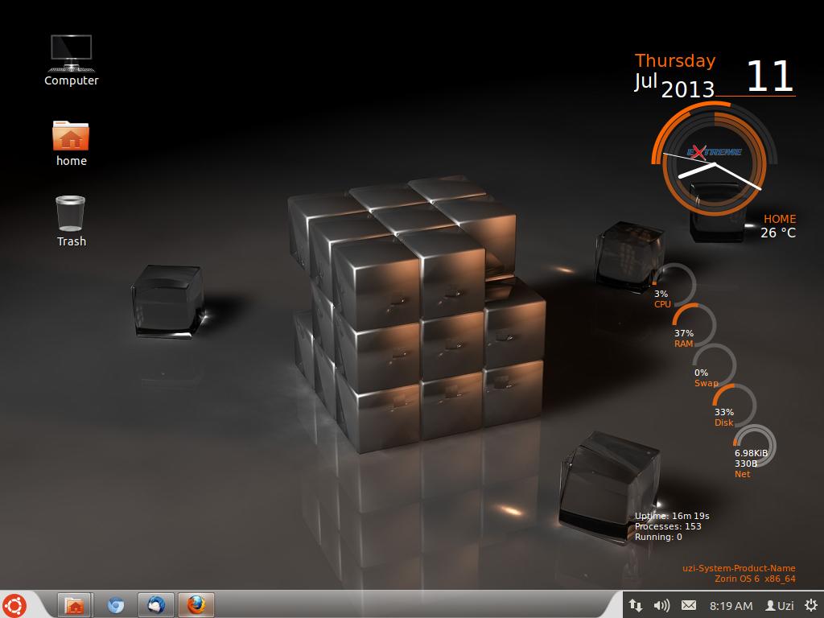
Task: Open the session gear menu
Action: 810,605
